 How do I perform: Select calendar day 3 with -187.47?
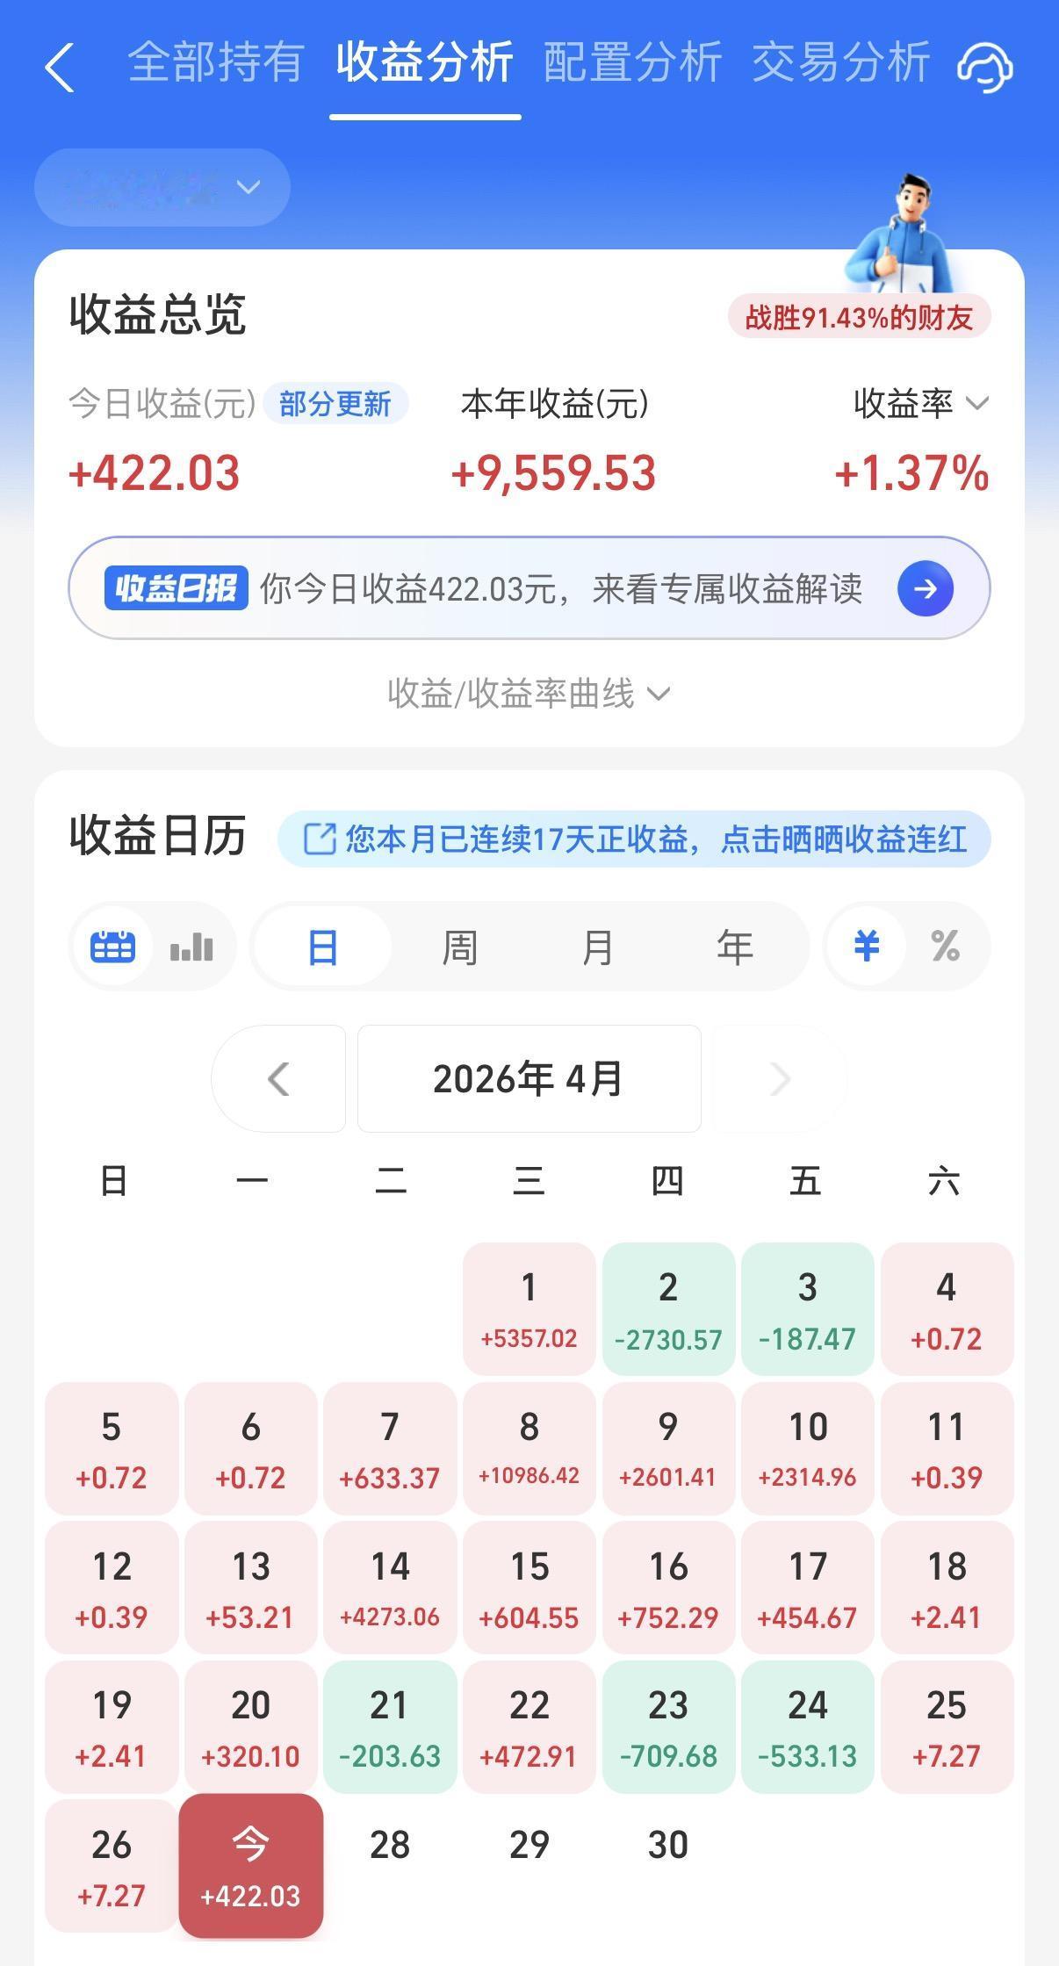coord(808,1308)
